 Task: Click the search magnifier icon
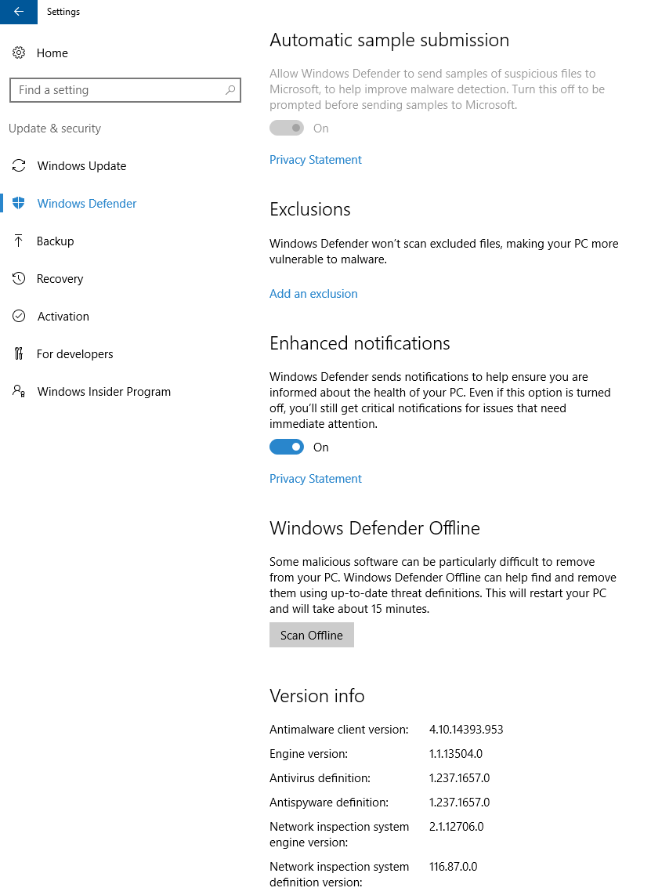230,90
